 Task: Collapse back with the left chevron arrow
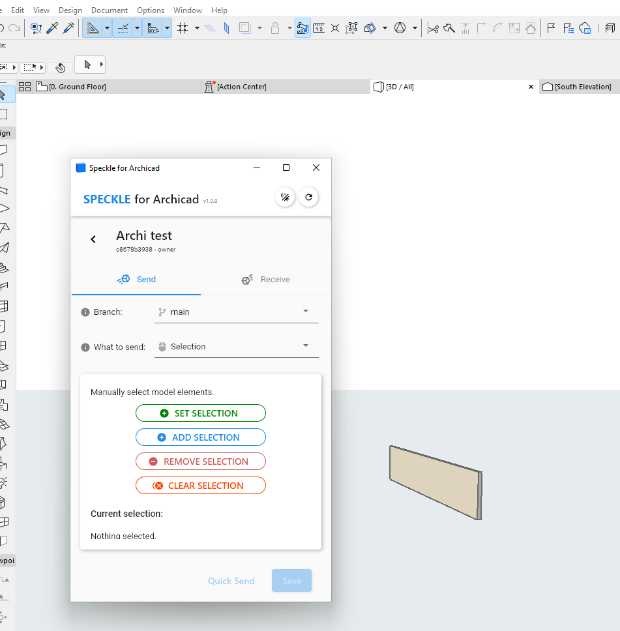point(93,239)
